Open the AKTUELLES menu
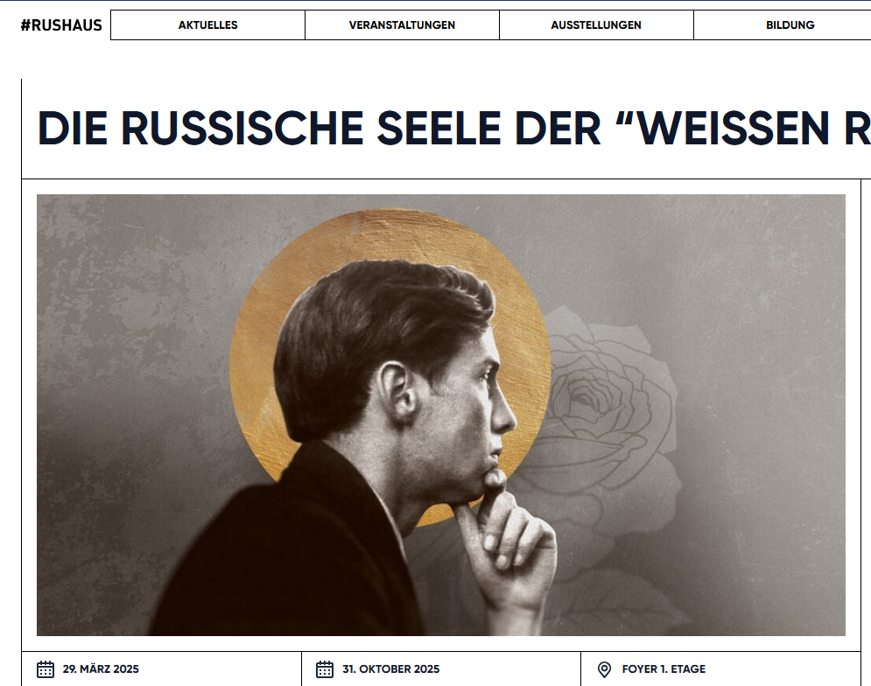The image size is (871, 686). pos(207,25)
